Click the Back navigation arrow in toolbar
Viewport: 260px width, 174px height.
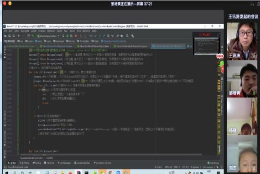19,36
